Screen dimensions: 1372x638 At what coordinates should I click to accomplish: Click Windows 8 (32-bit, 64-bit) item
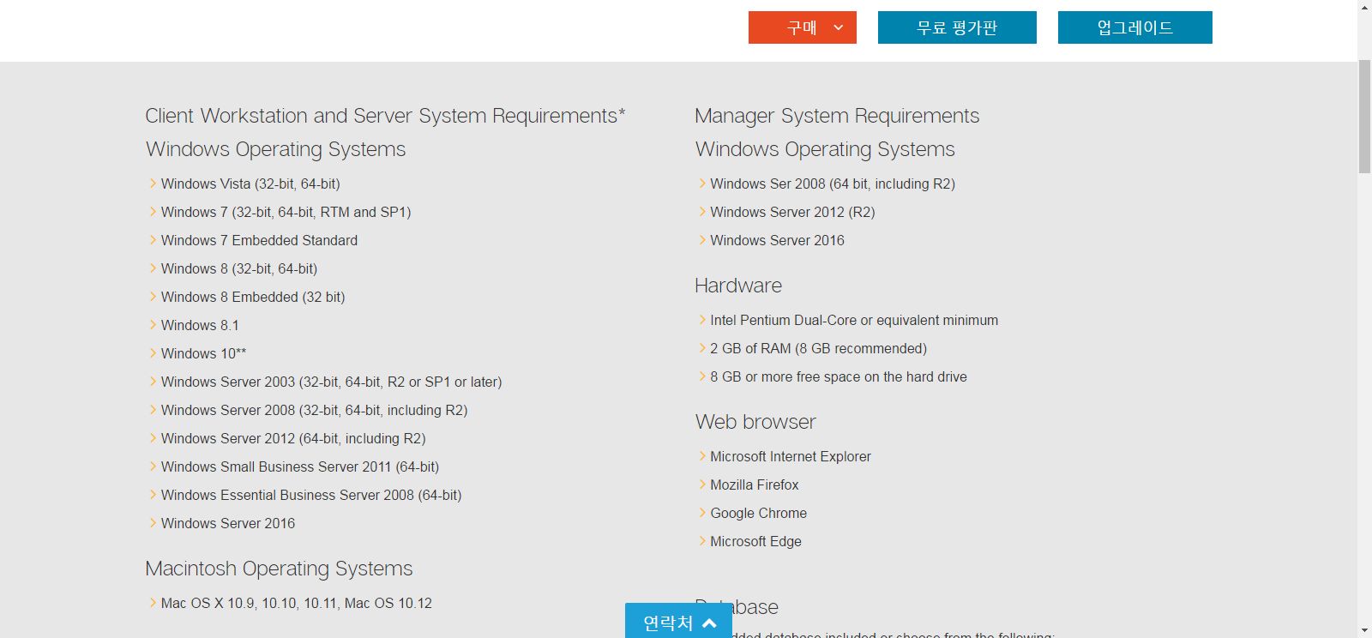click(x=239, y=268)
